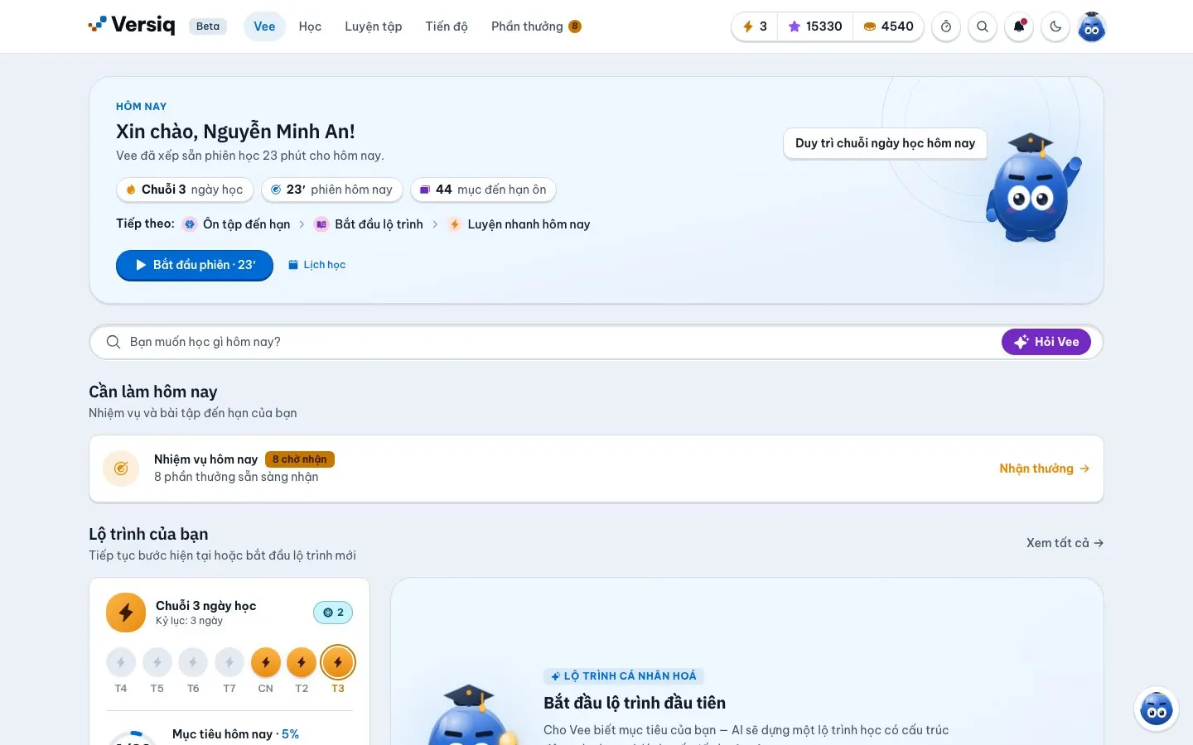Select the Ôn tập đến hạn step
This screenshot has height=745, width=1193.
237,224
